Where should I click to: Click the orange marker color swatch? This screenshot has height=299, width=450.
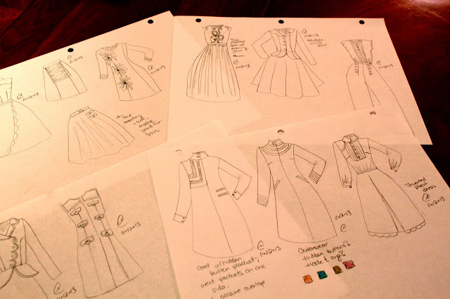tap(308, 279)
